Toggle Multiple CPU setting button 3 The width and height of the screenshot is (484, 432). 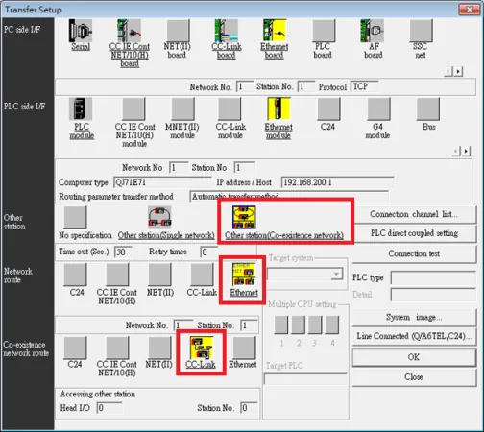pyautogui.click(x=315, y=324)
